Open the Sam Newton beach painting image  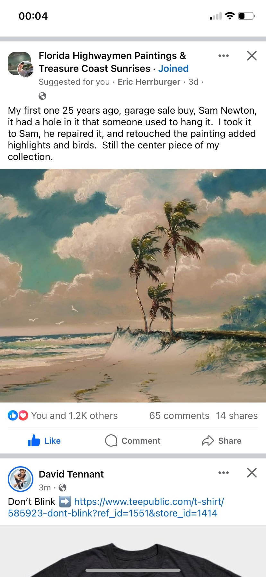click(x=133, y=286)
